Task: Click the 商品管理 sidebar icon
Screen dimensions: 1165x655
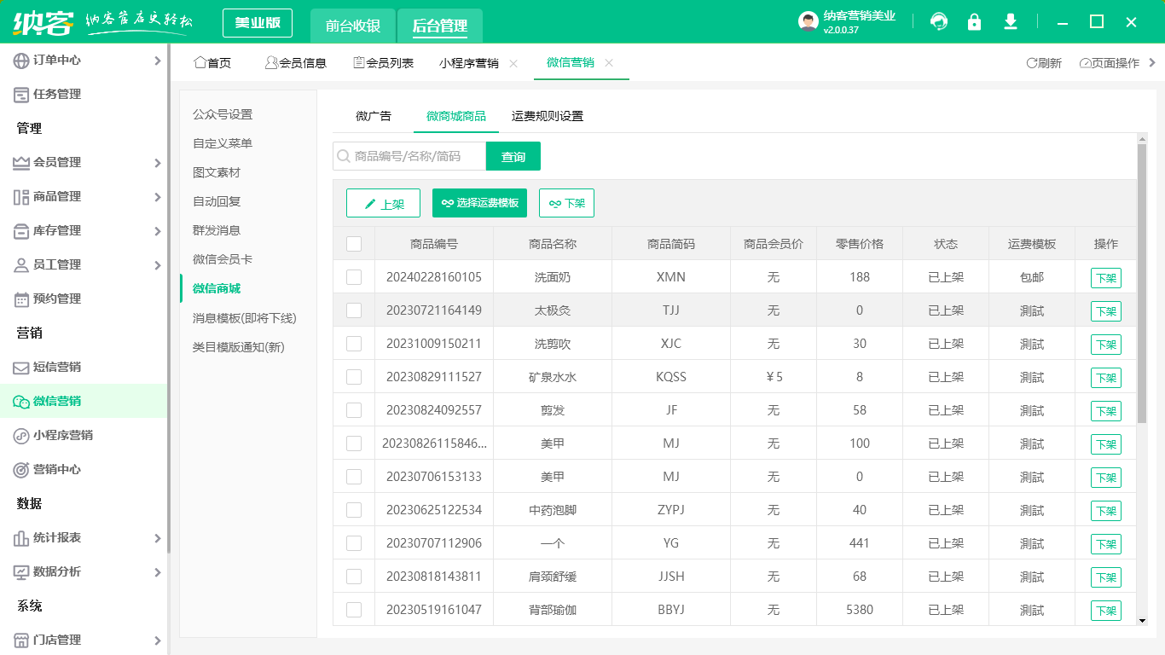Action: coord(21,197)
